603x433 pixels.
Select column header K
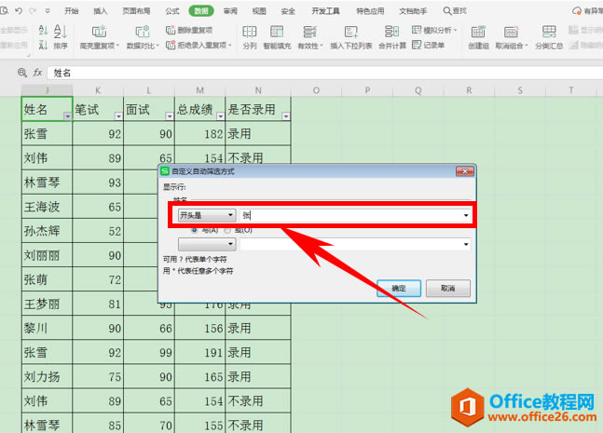[x=98, y=90]
